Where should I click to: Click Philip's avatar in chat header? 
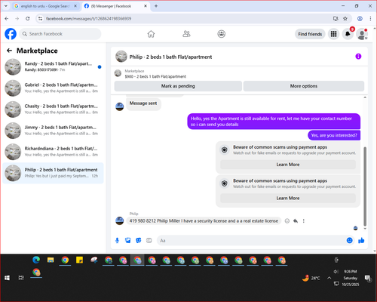coord(121,57)
